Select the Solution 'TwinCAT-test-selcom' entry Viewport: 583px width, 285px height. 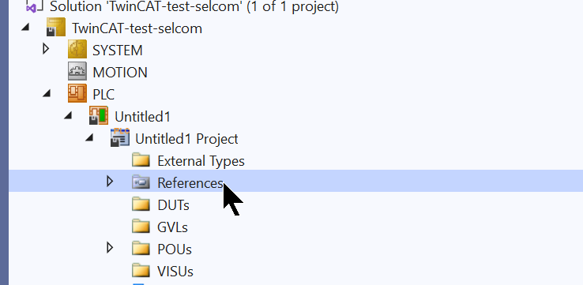click(x=194, y=6)
